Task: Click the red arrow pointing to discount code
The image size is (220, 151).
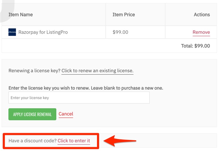Action: (x=120, y=141)
